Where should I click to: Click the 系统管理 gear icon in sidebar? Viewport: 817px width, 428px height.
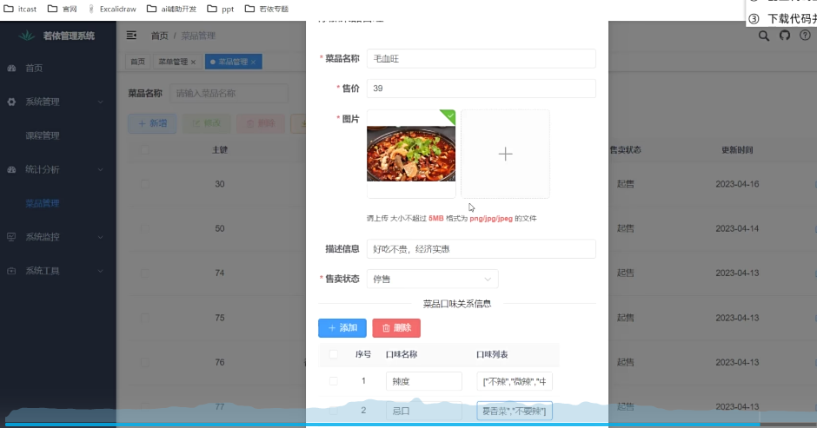(x=11, y=102)
